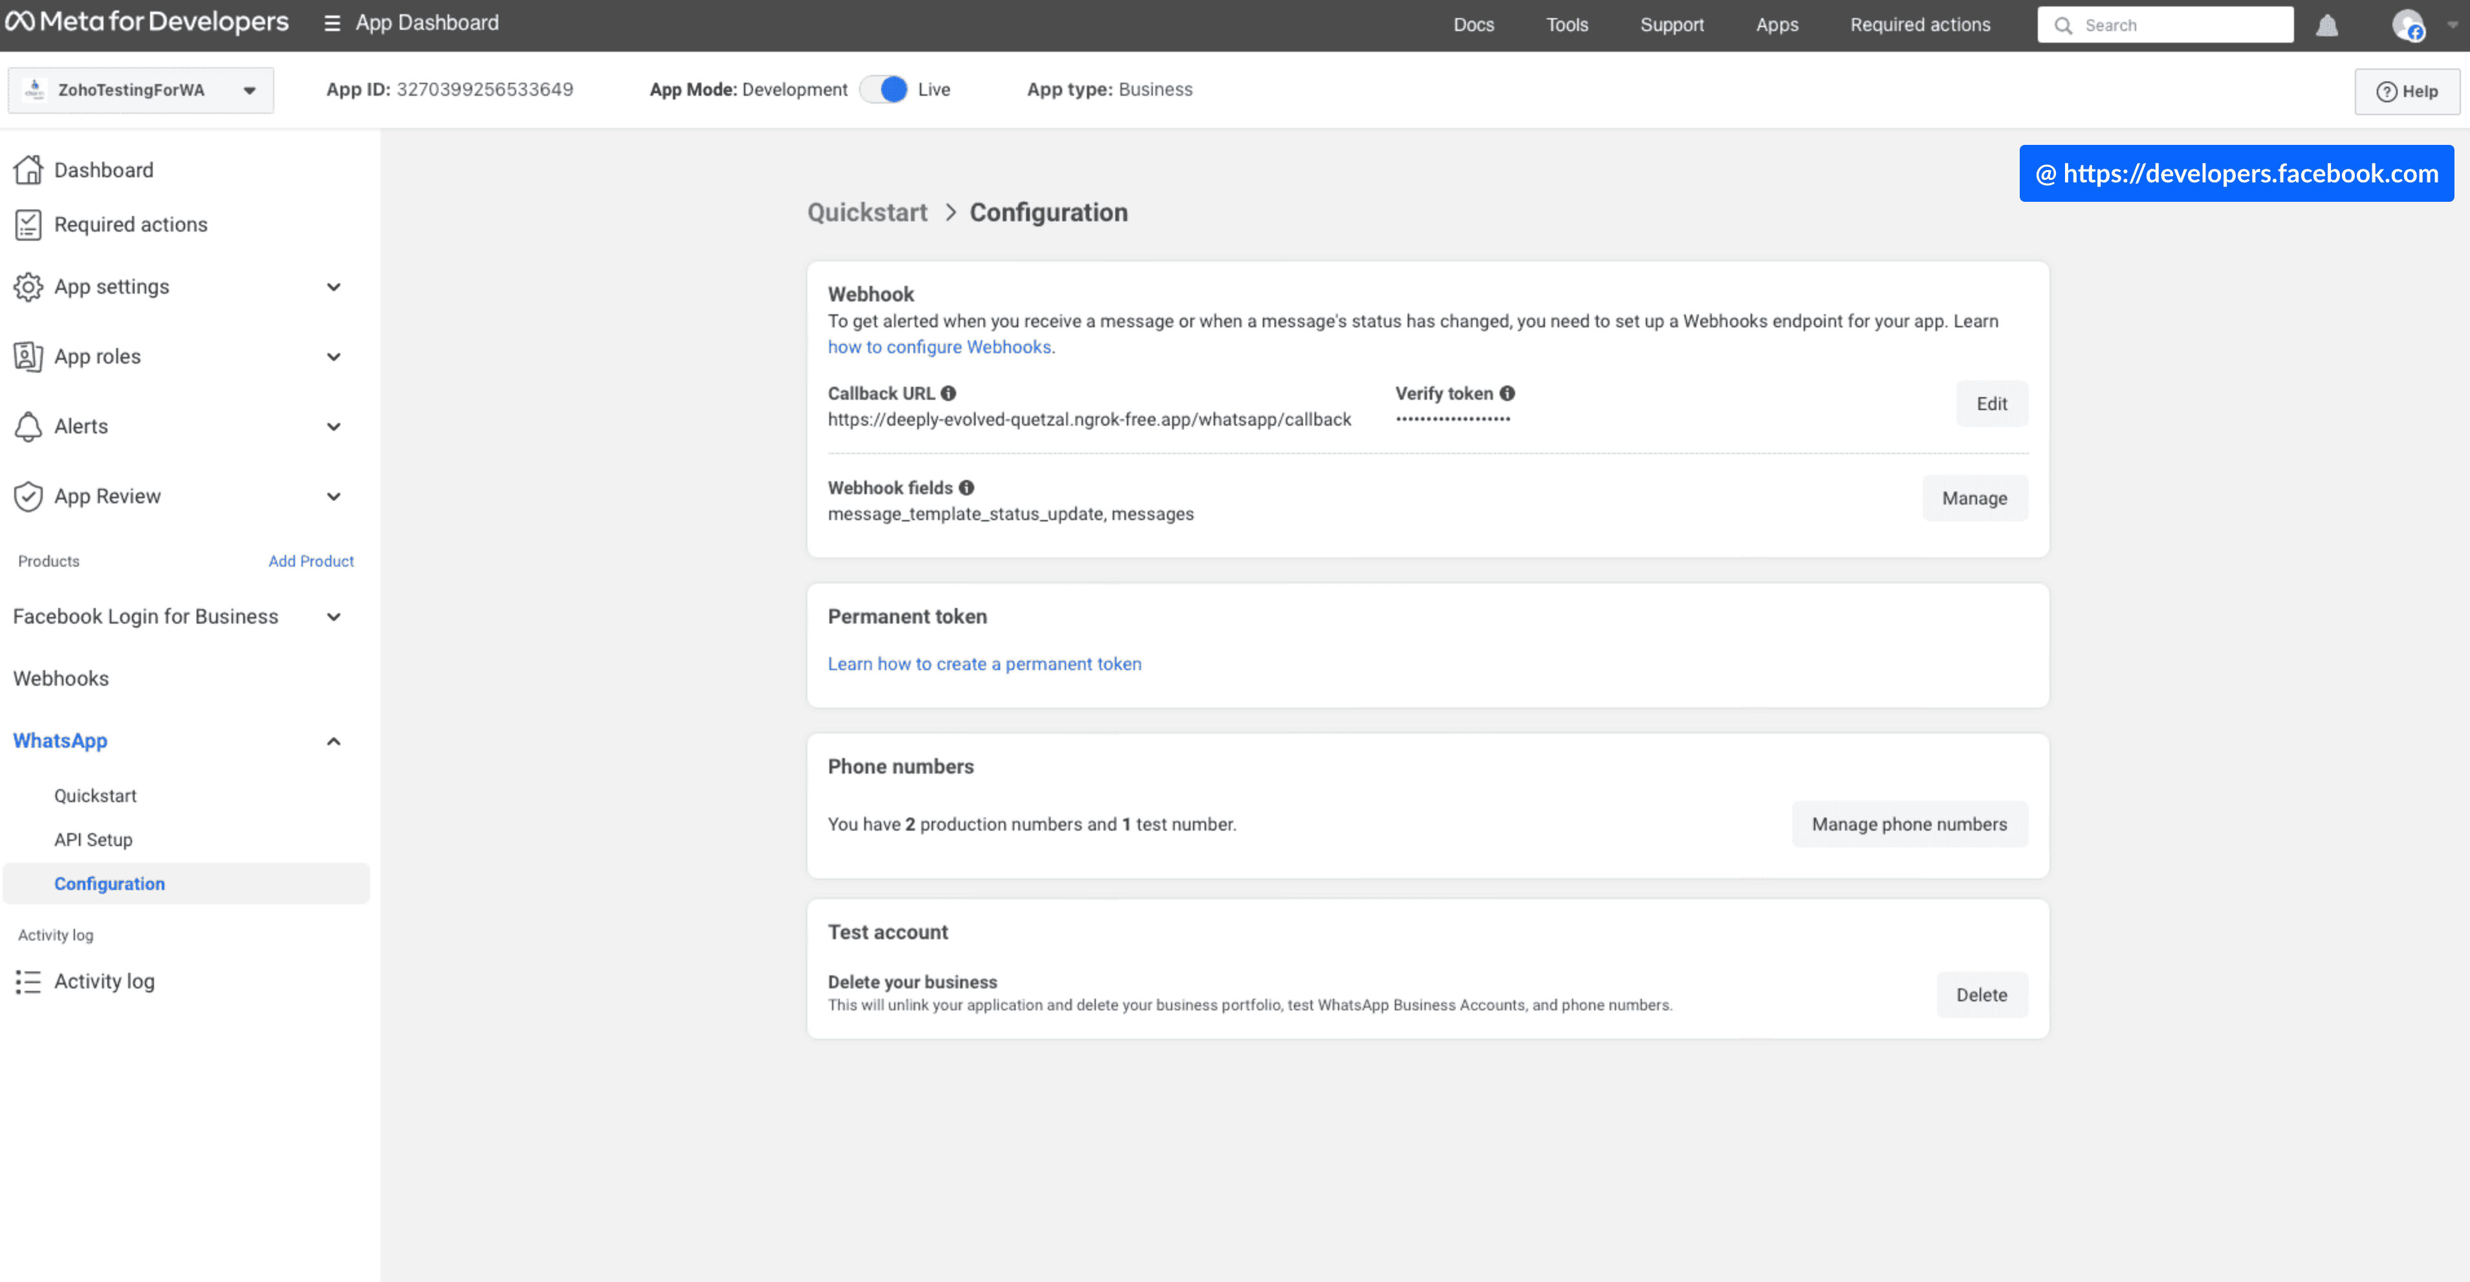Click the Callback URL info icon
This screenshot has width=2470, height=1282.
(948, 392)
